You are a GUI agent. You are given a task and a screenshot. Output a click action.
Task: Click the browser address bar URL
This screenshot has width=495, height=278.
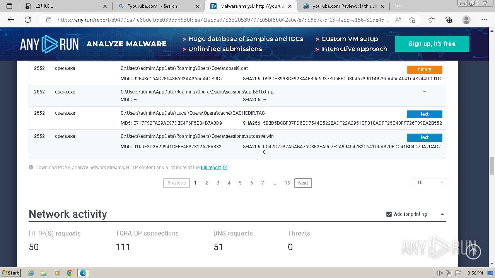[222, 20]
